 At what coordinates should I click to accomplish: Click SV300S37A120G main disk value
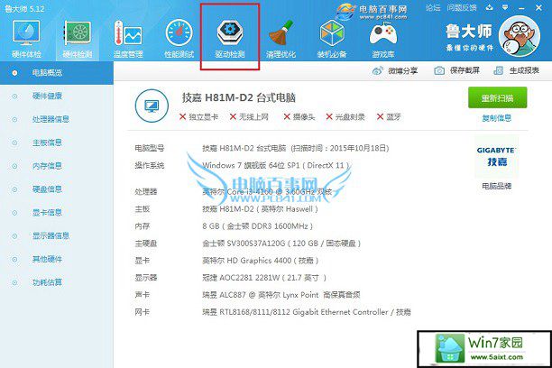click(x=281, y=244)
